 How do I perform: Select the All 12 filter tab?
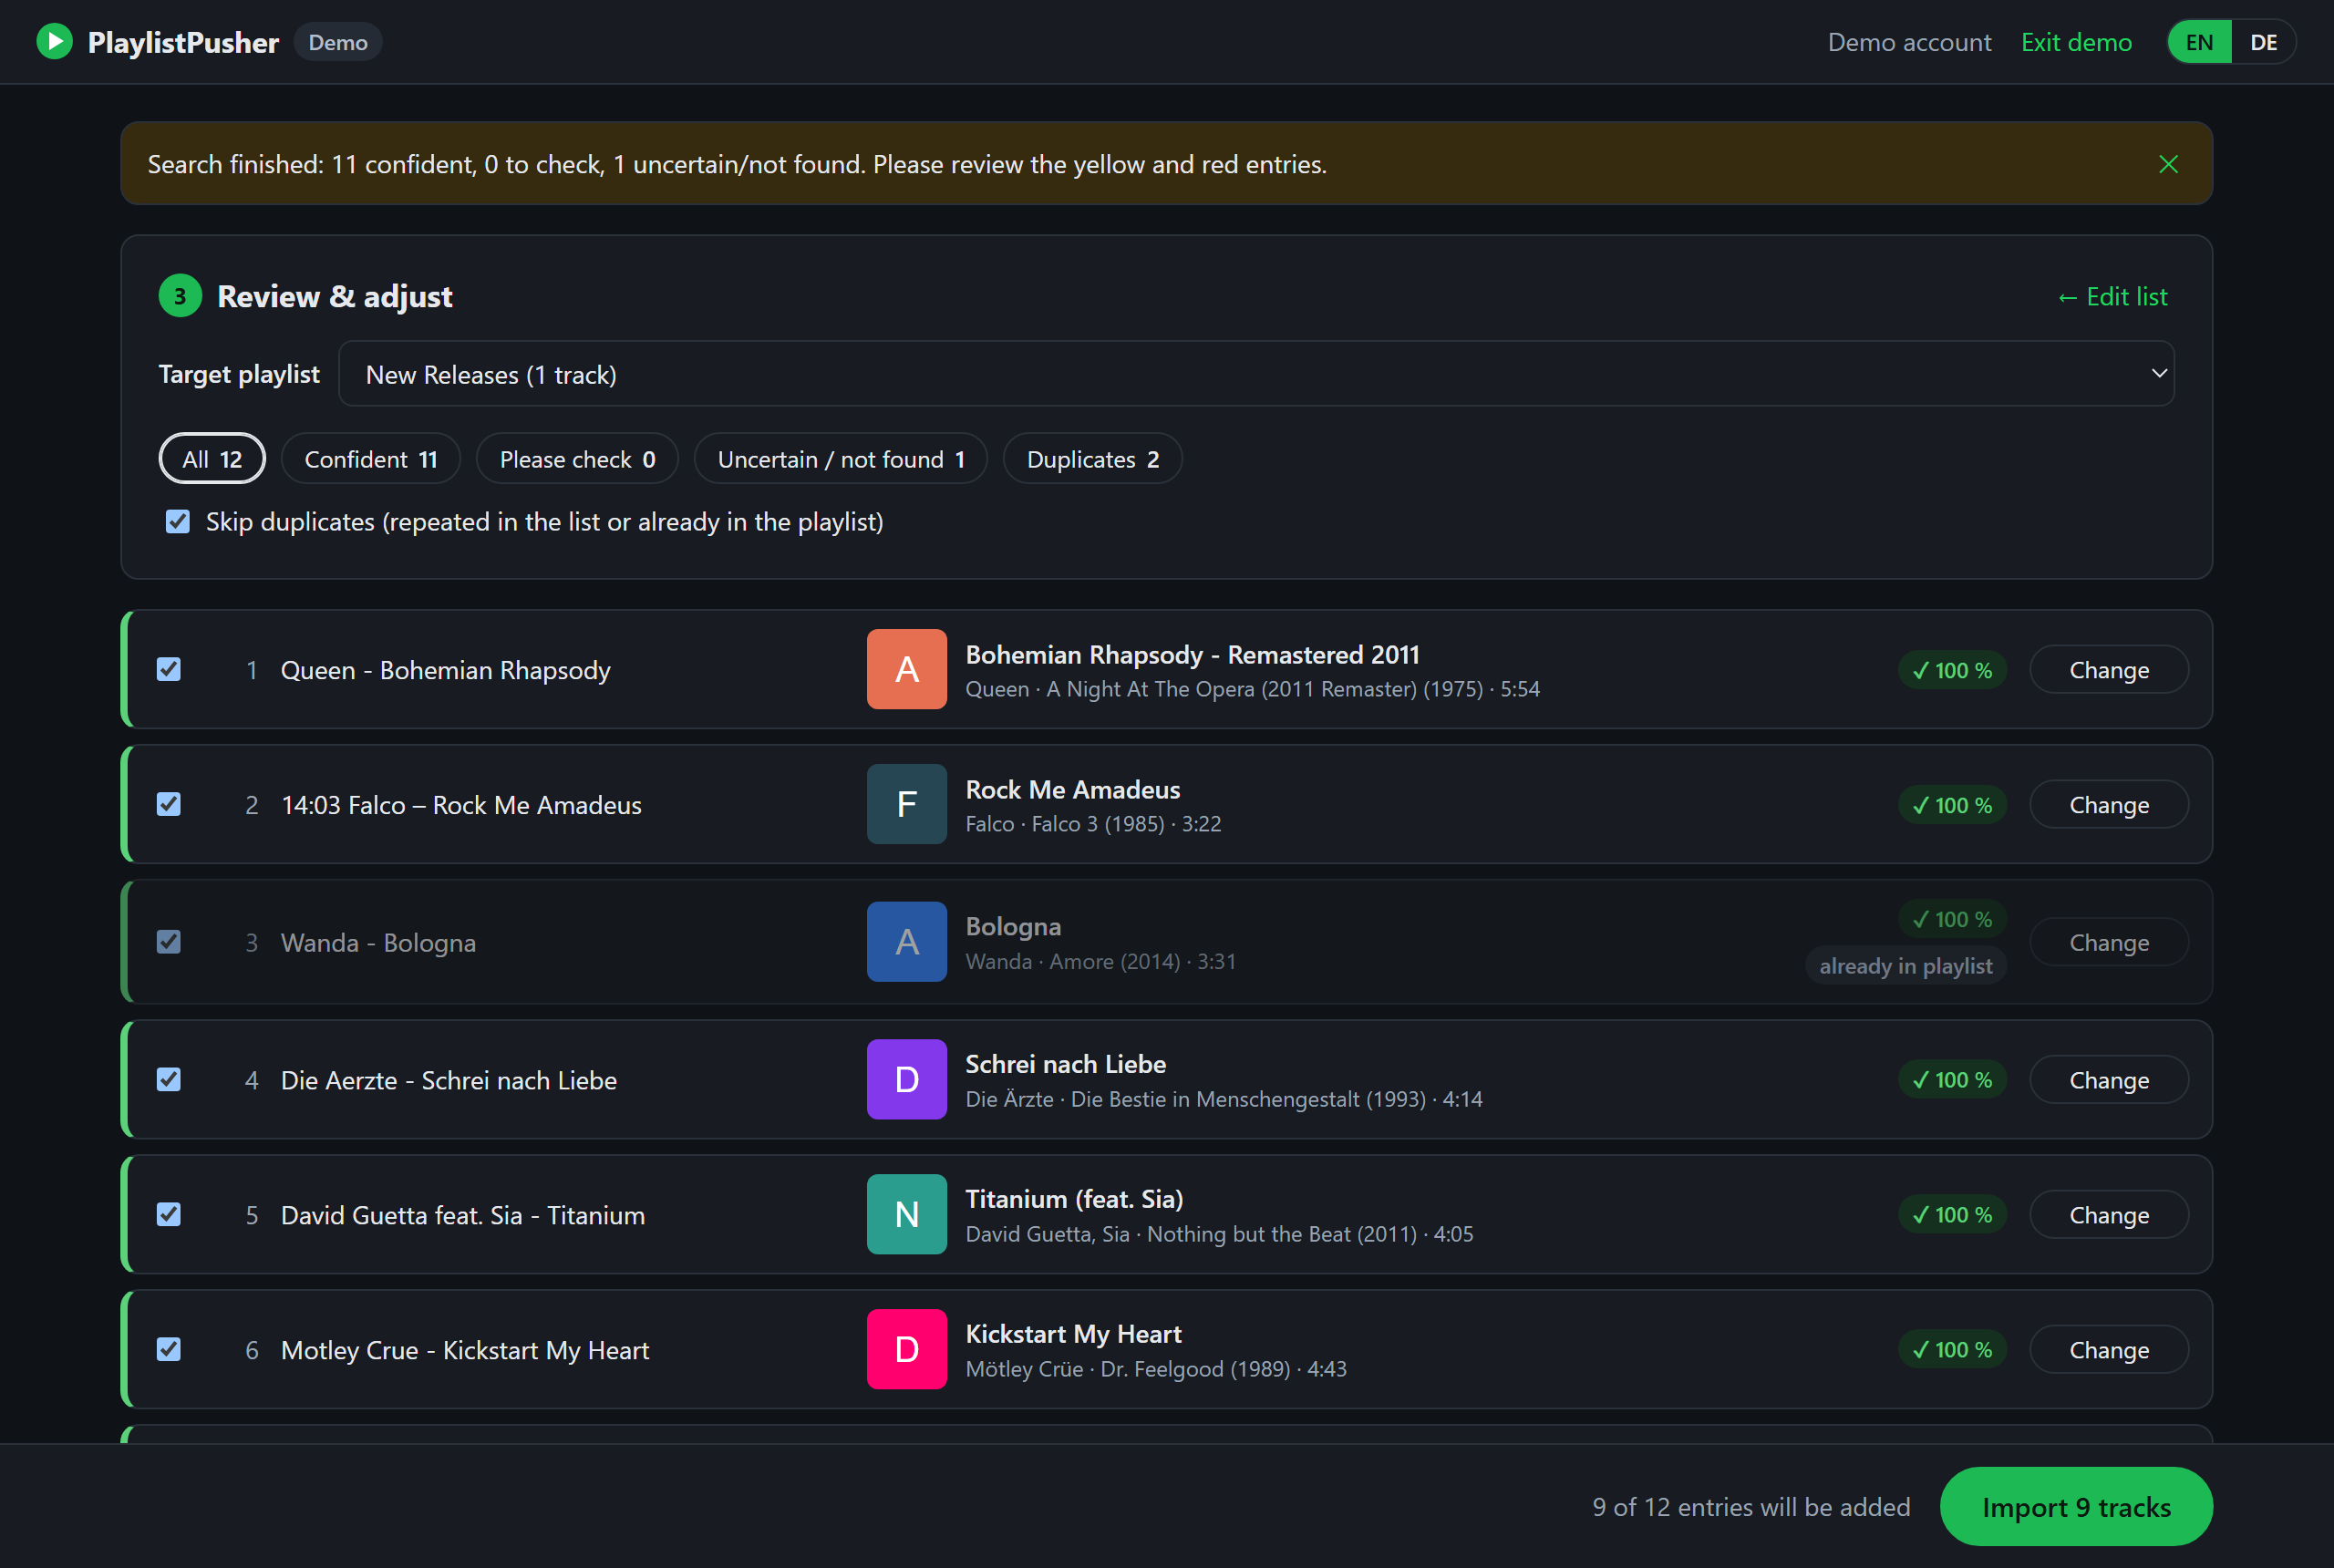pyautogui.click(x=212, y=459)
